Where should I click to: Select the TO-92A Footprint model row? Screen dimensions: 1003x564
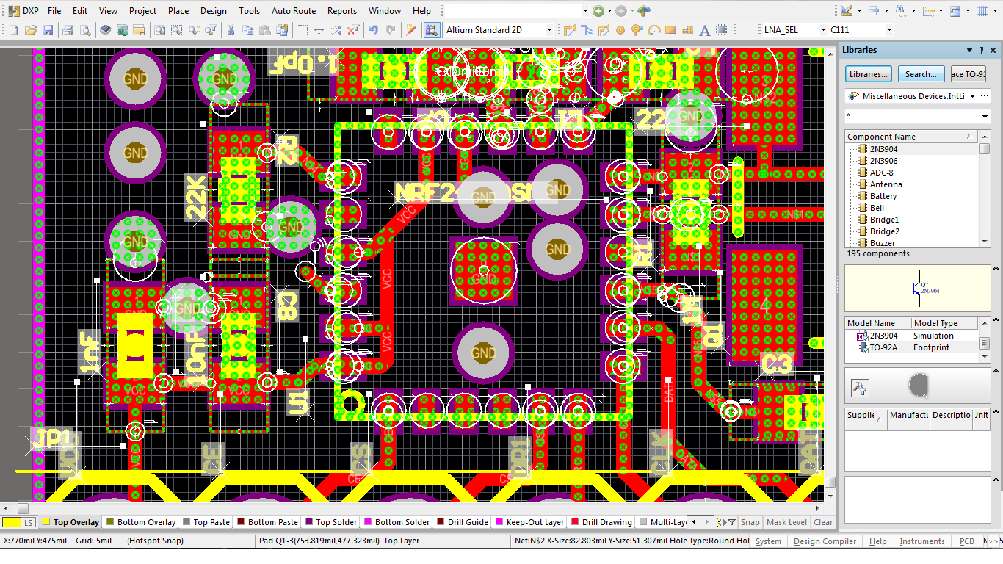click(911, 347)
